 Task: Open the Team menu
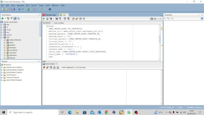41,5
